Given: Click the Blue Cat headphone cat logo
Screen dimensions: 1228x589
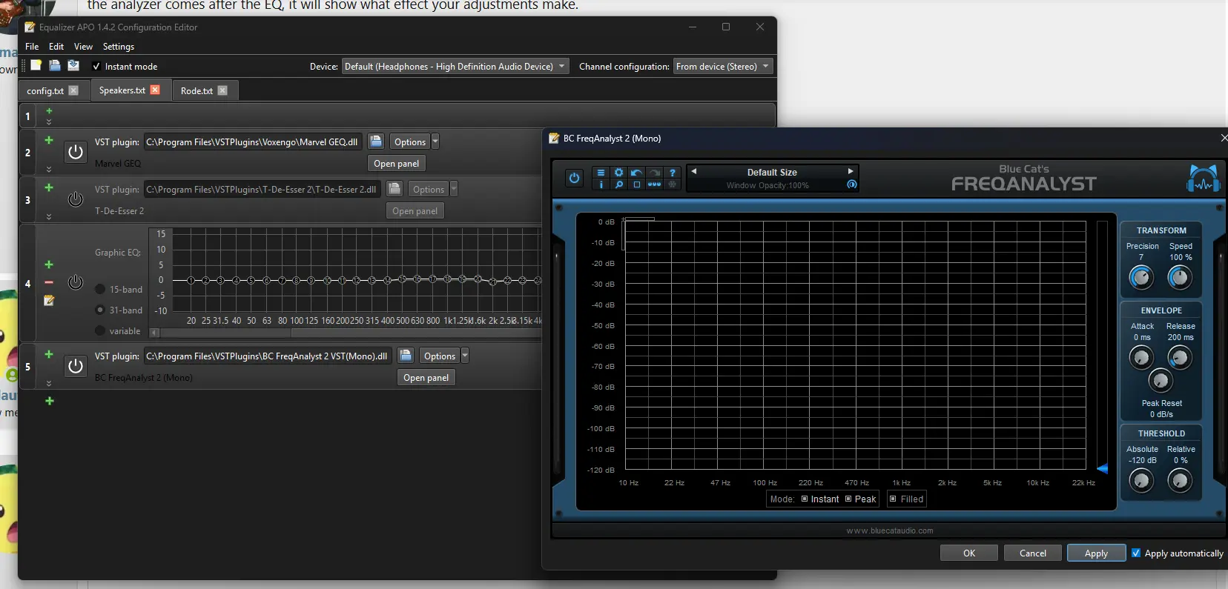Looking at the screenshot, I should coord(1203,179).
